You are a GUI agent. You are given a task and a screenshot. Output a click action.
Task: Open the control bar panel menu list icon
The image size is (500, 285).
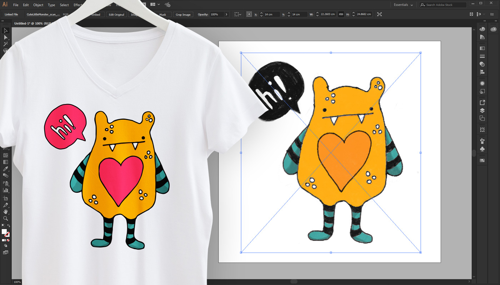coord(492,14)
